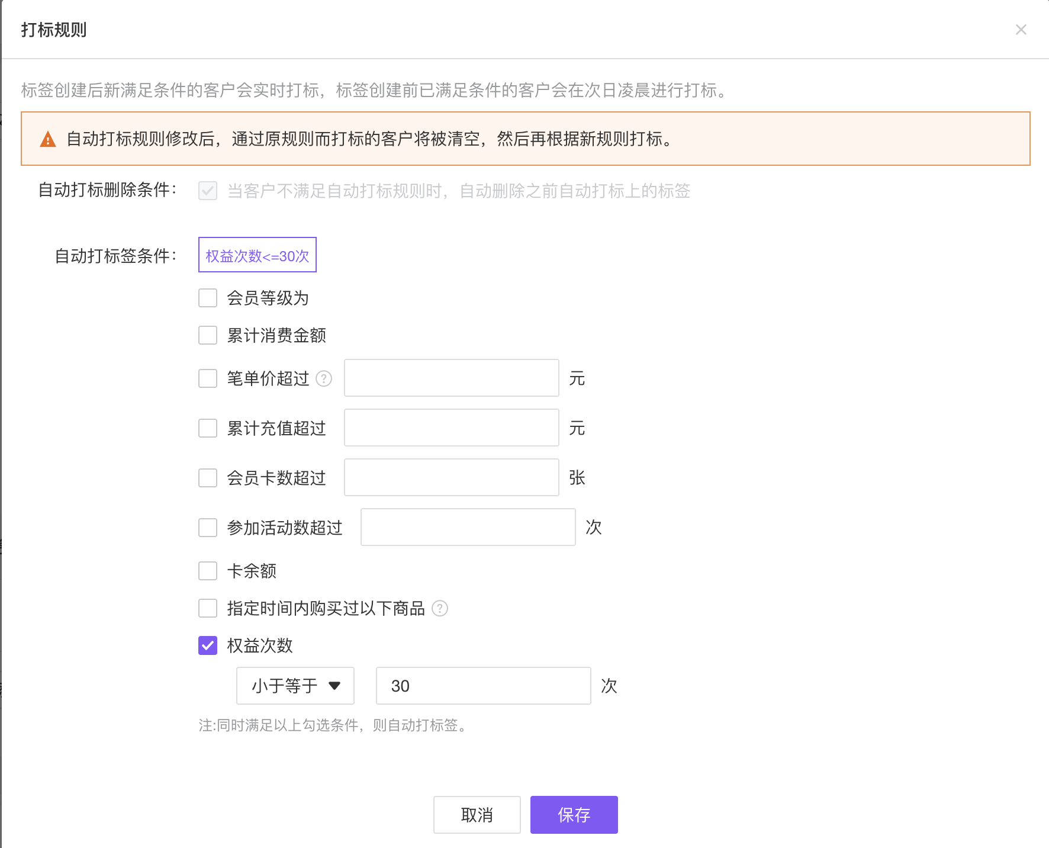Click the help icon beside 笔单价超过

coord(324,378)
